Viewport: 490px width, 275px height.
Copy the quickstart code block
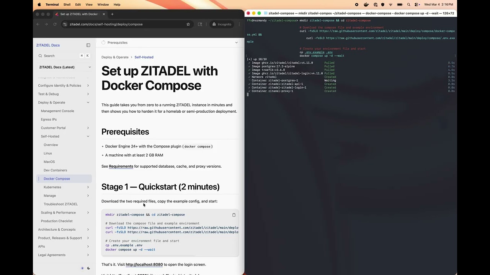(234, 215)
